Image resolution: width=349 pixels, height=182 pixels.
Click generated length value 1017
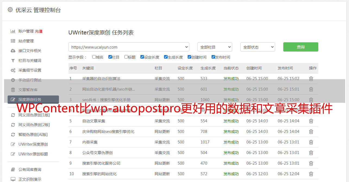pos(205,142)
